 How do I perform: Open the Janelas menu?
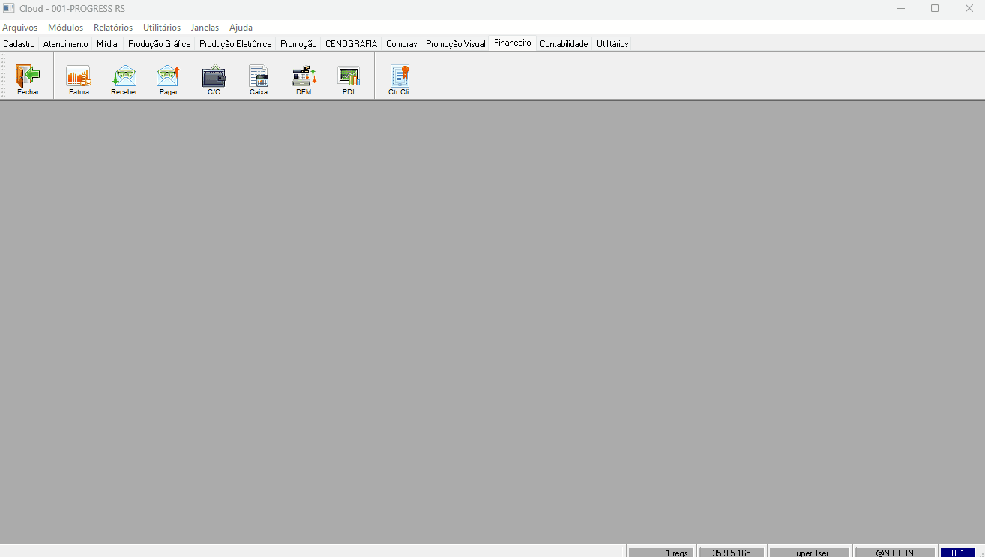[205, 28]
